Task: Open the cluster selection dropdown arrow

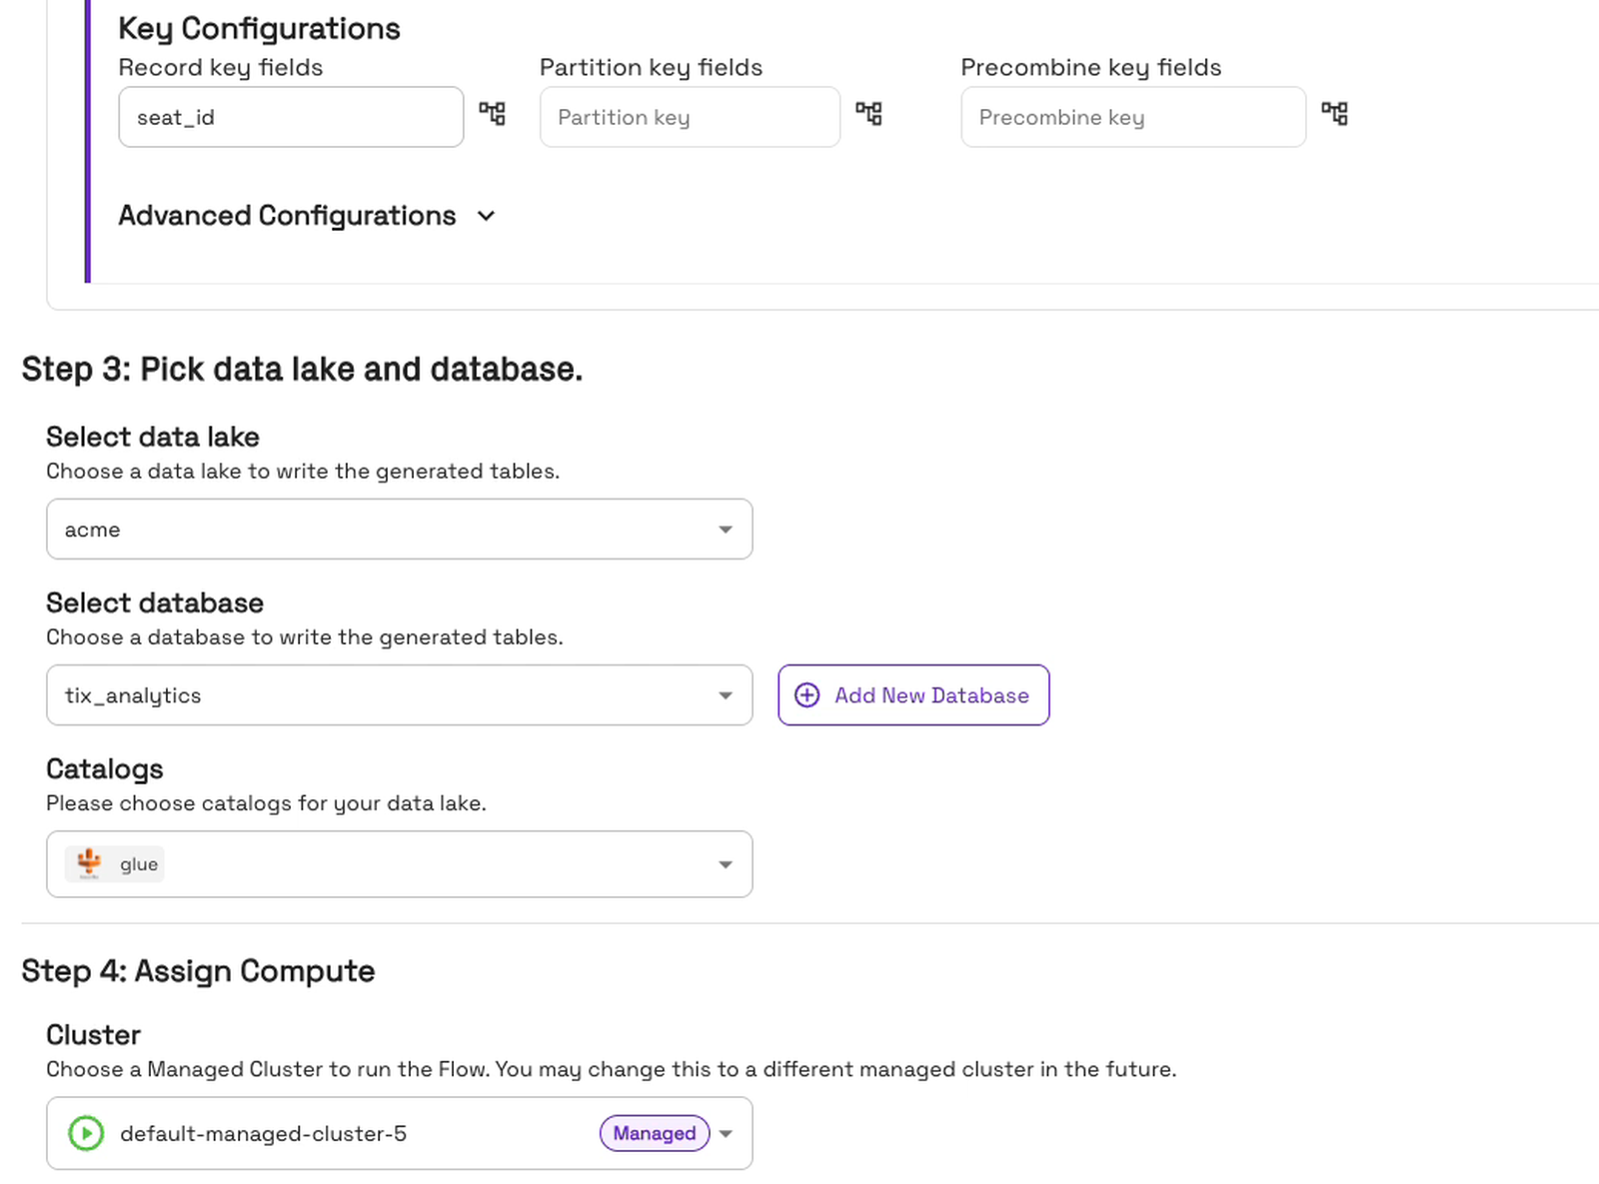Action: (x=727, y=1134)
